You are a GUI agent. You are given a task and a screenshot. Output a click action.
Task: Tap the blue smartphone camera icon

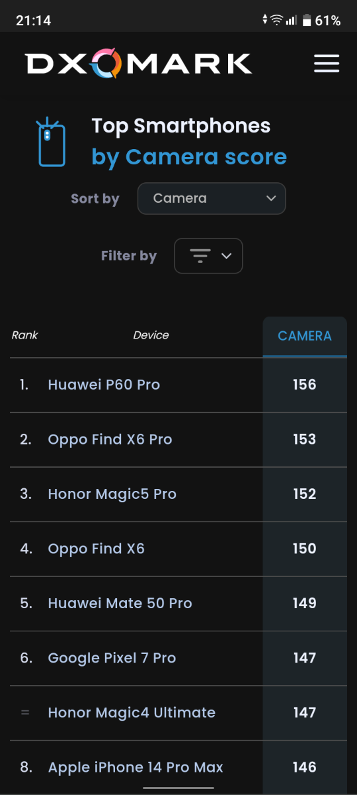tap(52, 142)
